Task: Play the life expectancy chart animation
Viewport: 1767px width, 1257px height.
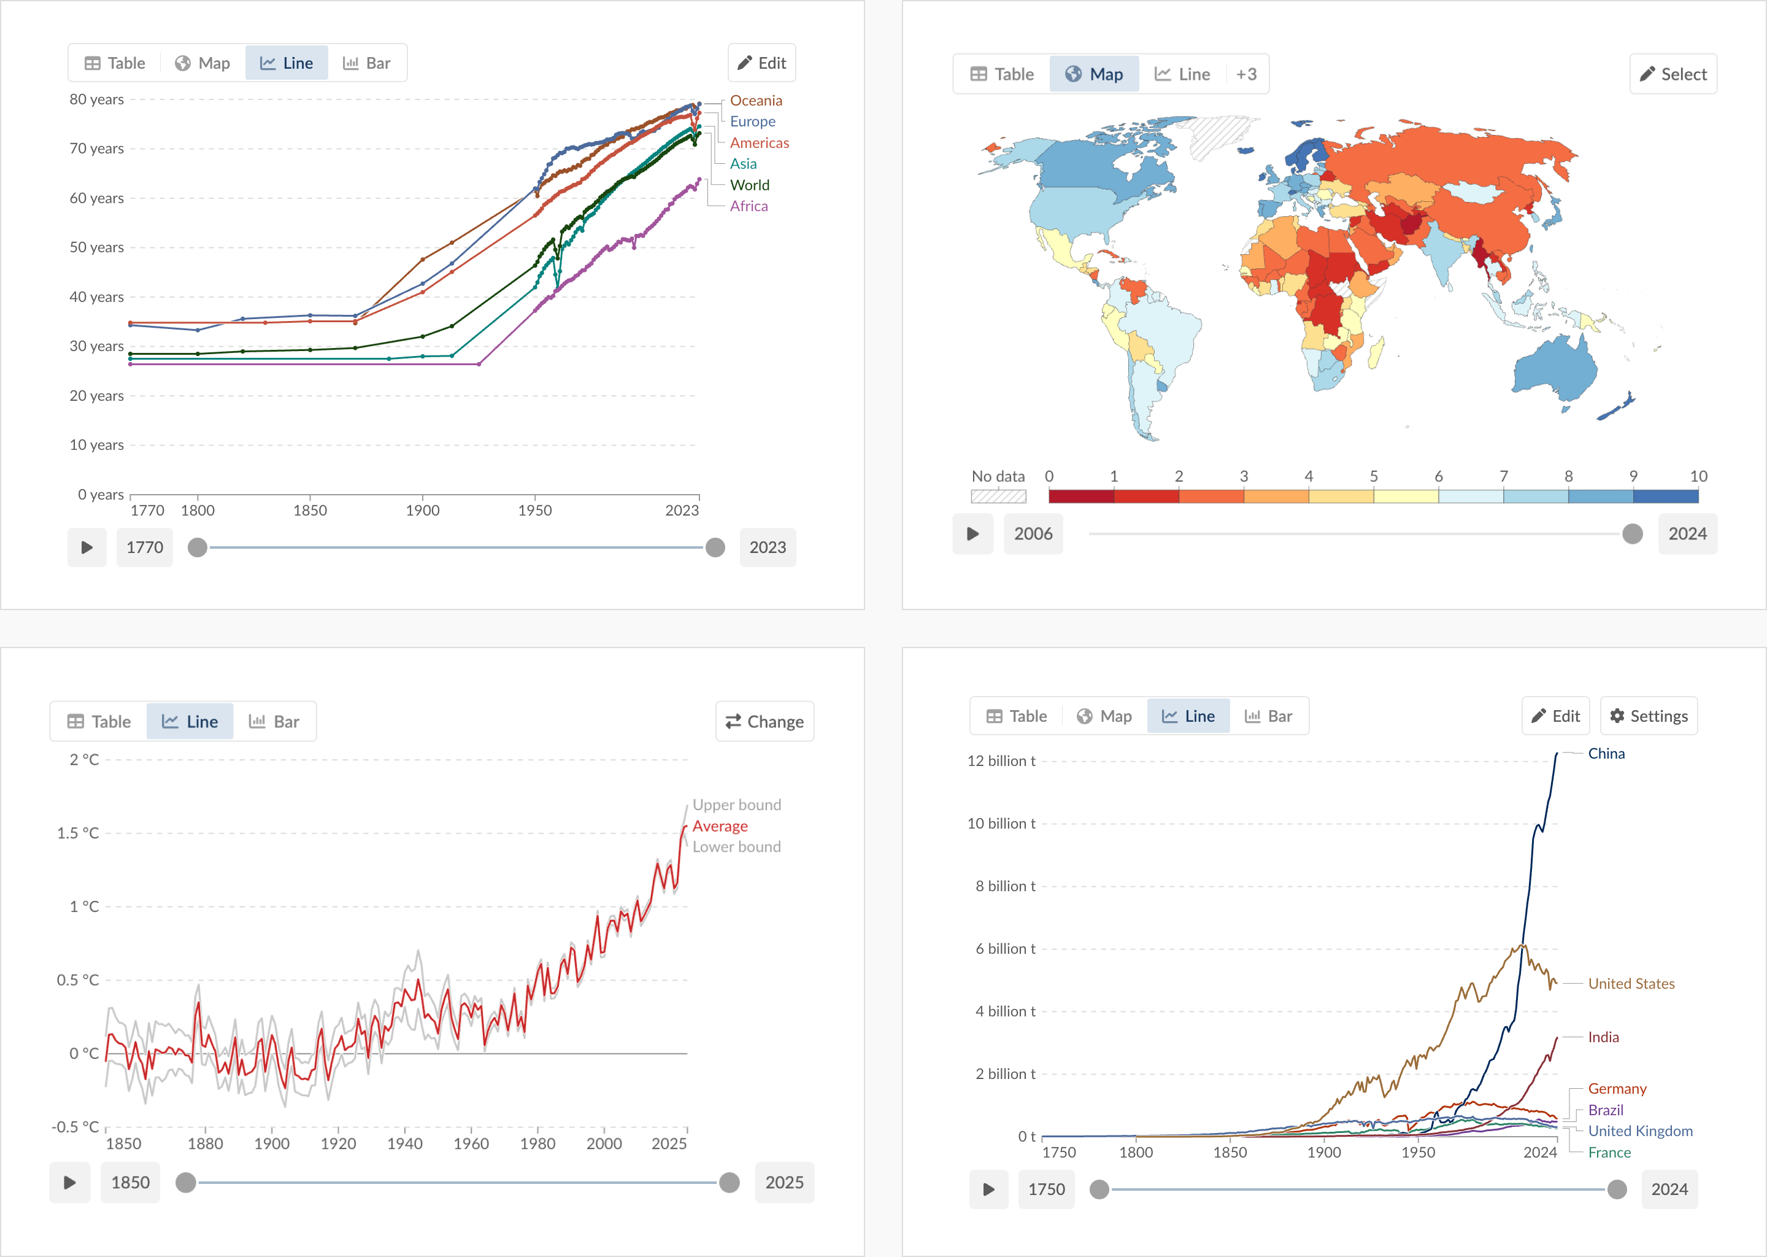Action: point(87,547)
